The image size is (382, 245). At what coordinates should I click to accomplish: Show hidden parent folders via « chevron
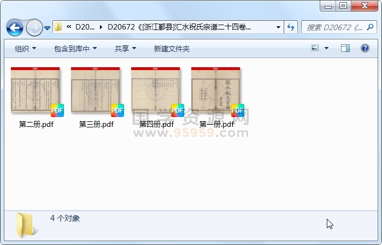point(69,27)
